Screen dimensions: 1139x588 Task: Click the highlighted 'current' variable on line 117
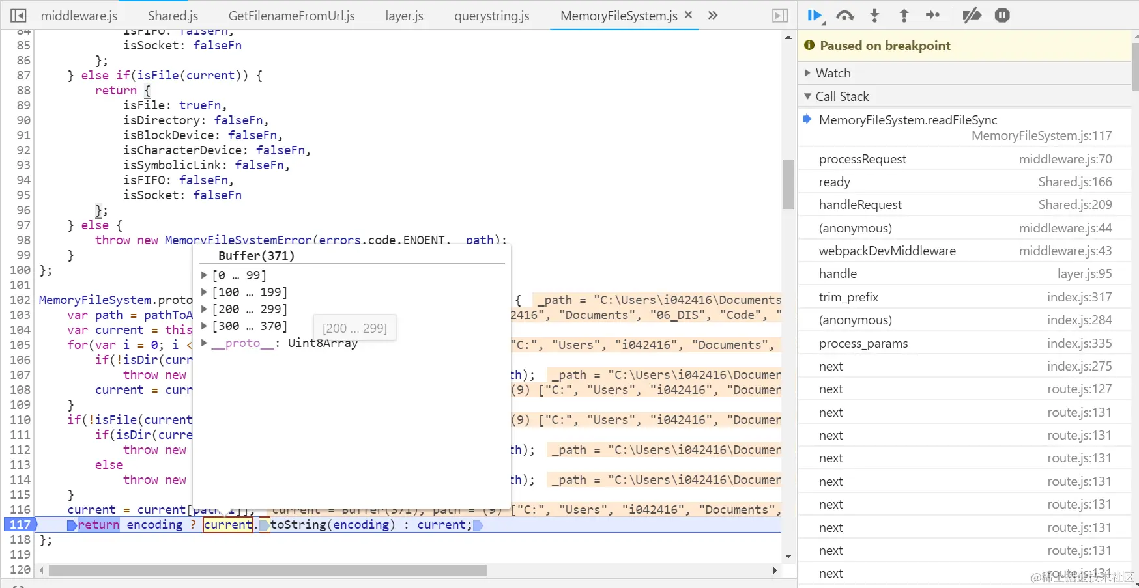pos(227,525)
